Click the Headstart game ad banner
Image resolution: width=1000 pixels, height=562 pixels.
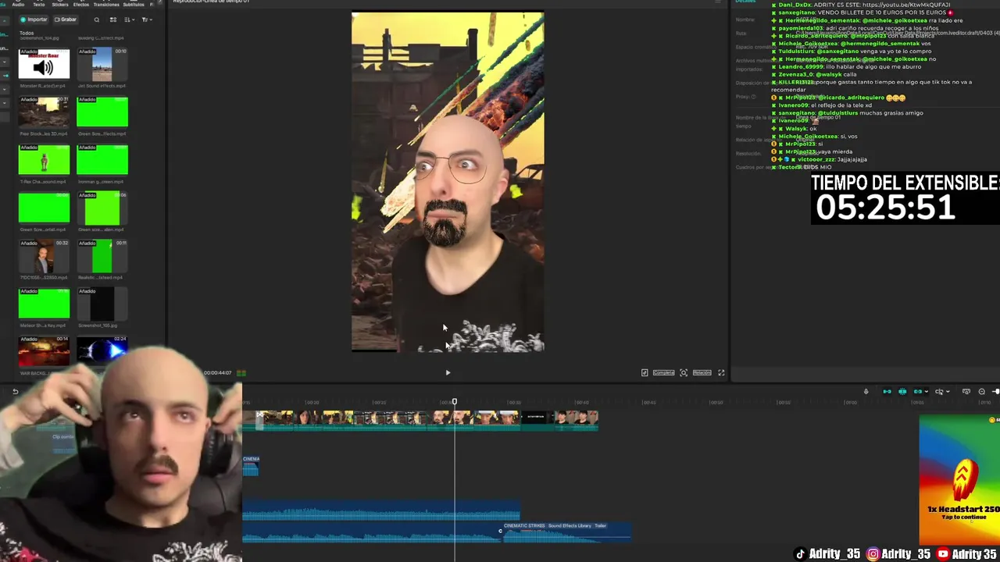(959, 479)
